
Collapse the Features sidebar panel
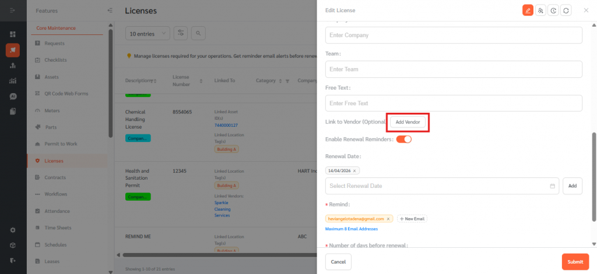110,10
